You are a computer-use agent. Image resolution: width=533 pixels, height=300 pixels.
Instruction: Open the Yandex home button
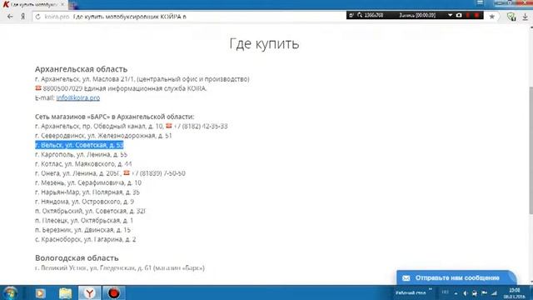22,17
